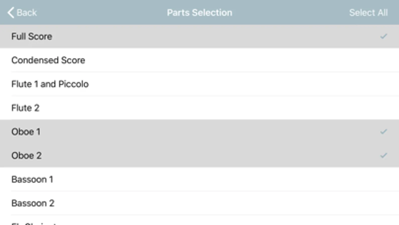Click the back chevron arrow icon
Screen dimensions: 399x225
tap(10, 12)
